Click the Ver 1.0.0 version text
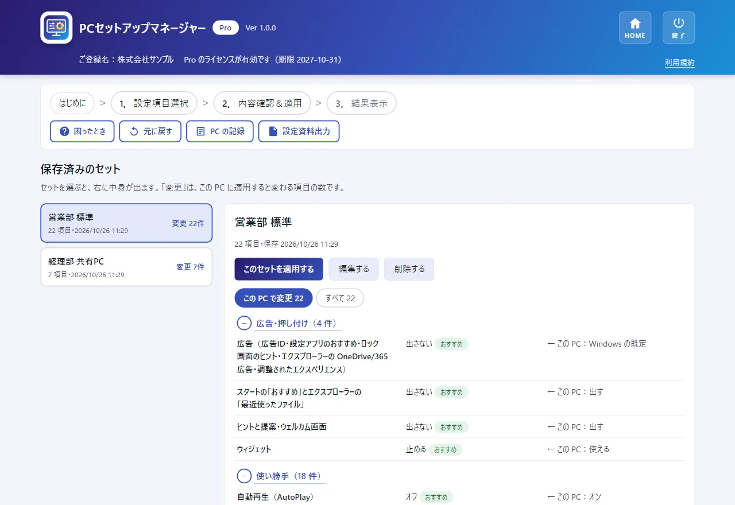 coord(261,28)
